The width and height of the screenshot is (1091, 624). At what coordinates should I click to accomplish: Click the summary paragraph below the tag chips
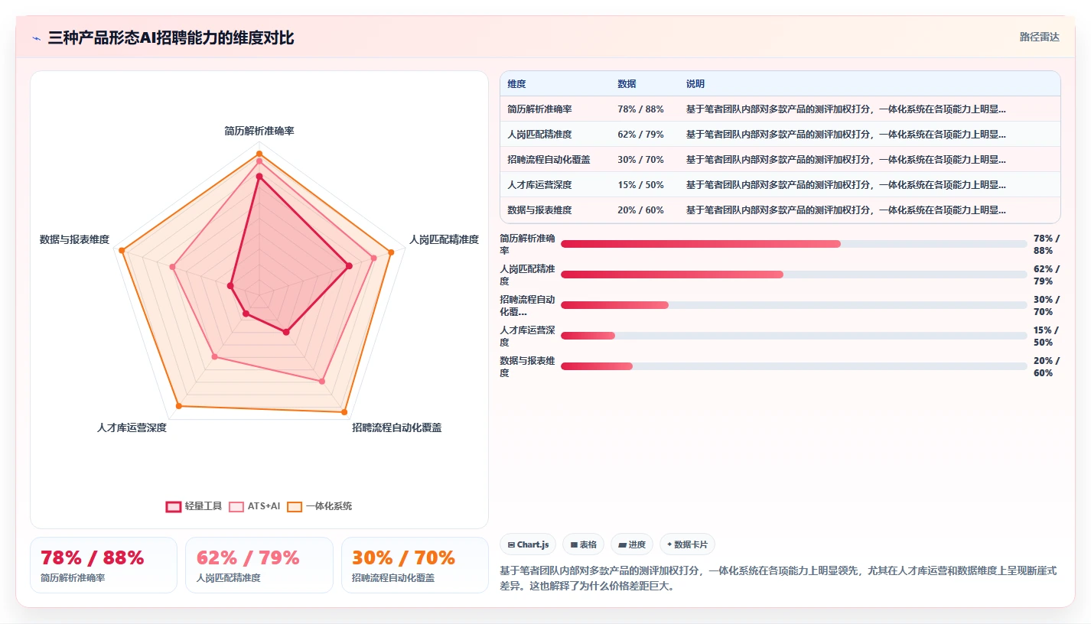(x=779, y=579)
